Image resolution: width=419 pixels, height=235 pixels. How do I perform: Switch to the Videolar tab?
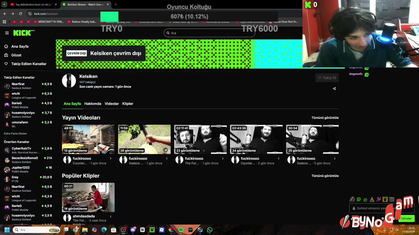click(x=112, y=104)
